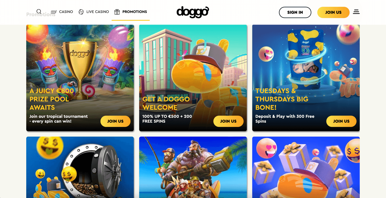386x198 pixels.
Task: Click the slot machine Casino icon
Action: (54, 12)
